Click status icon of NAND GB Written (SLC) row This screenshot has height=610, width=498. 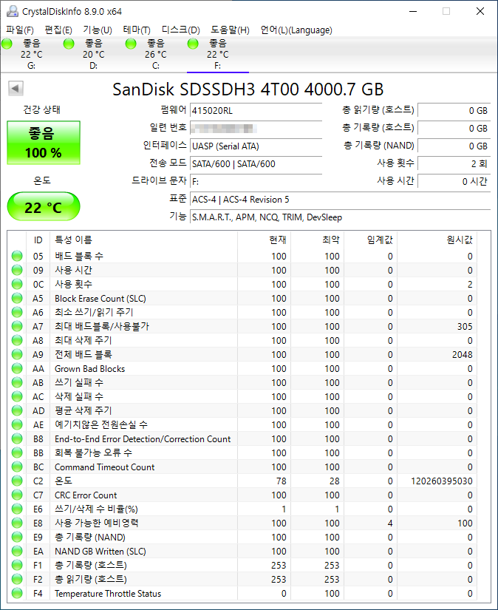coord(17,551)
